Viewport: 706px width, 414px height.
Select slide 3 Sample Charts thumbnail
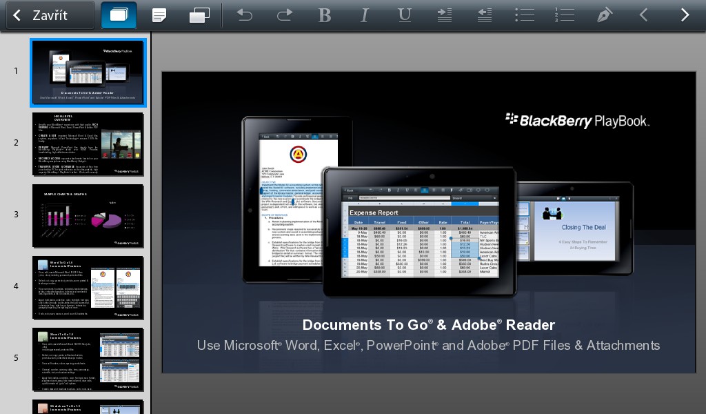[88, 216]
